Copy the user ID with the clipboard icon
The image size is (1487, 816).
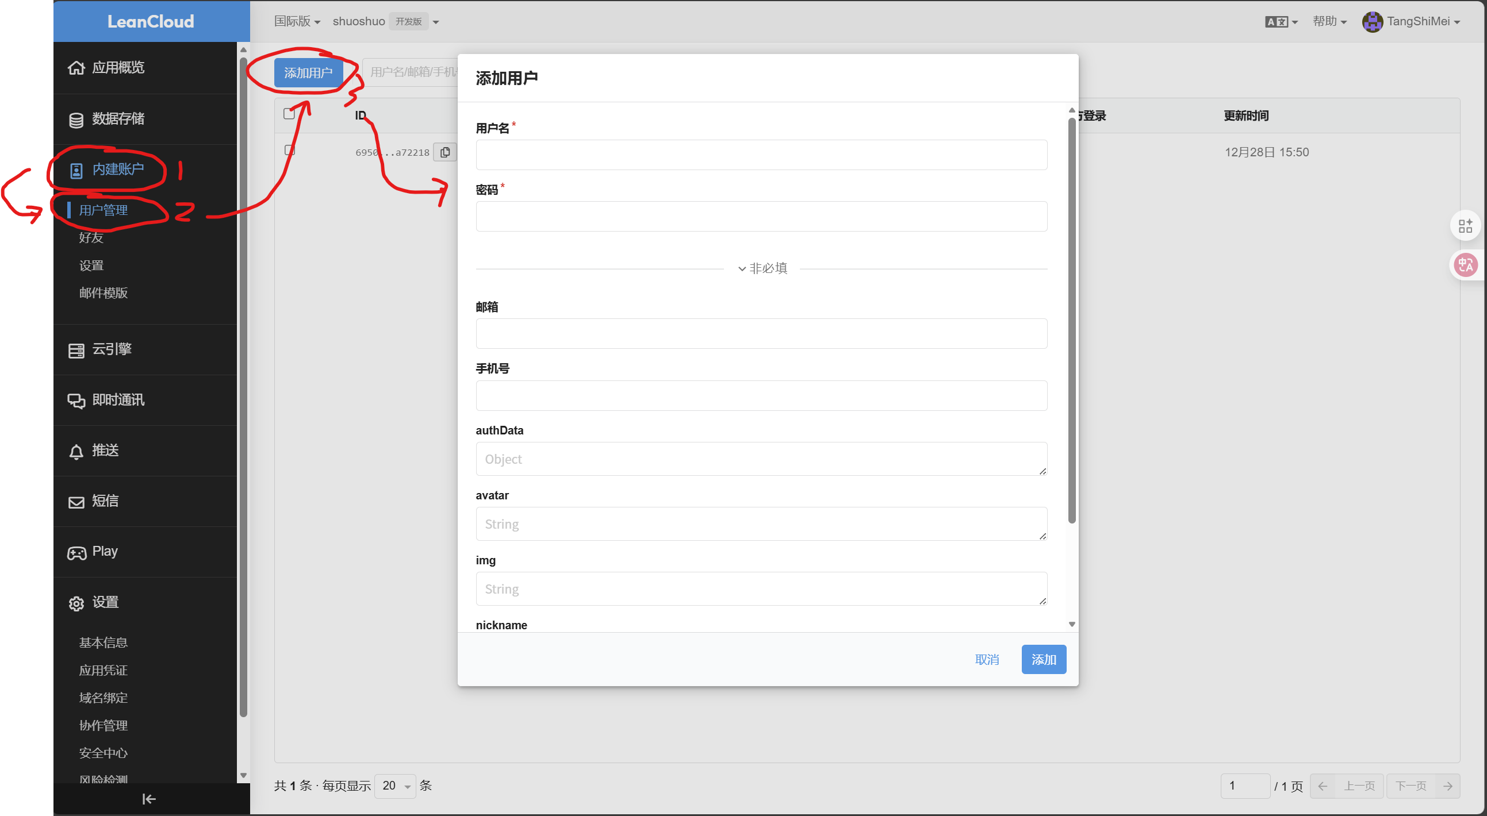(445, 152)
